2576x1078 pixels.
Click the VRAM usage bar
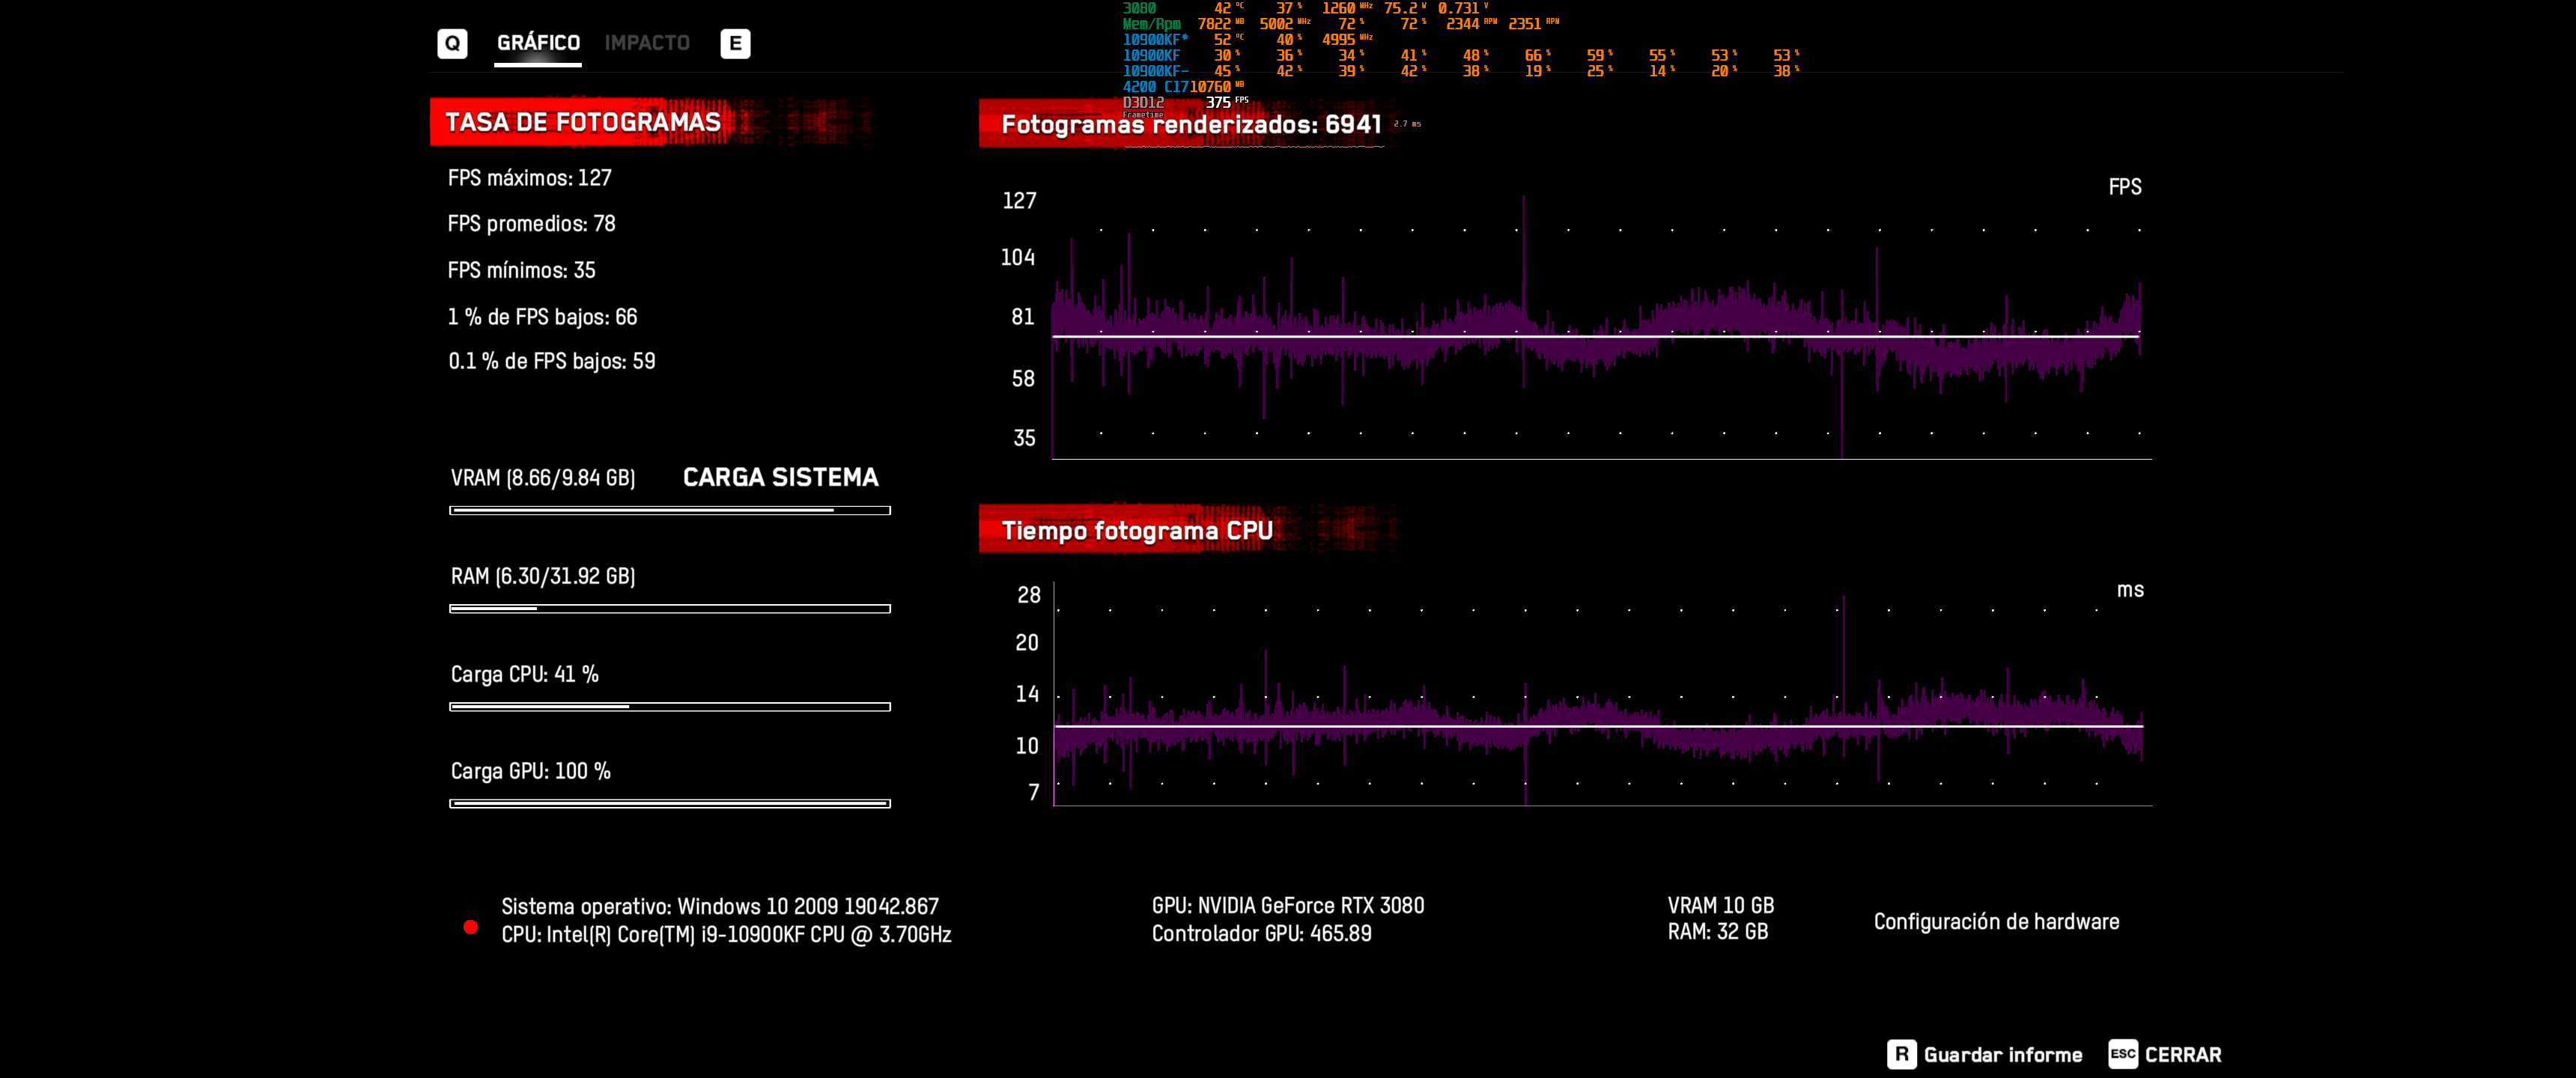pos(669,510)
